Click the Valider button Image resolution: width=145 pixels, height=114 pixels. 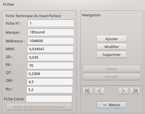coord(112,69)
